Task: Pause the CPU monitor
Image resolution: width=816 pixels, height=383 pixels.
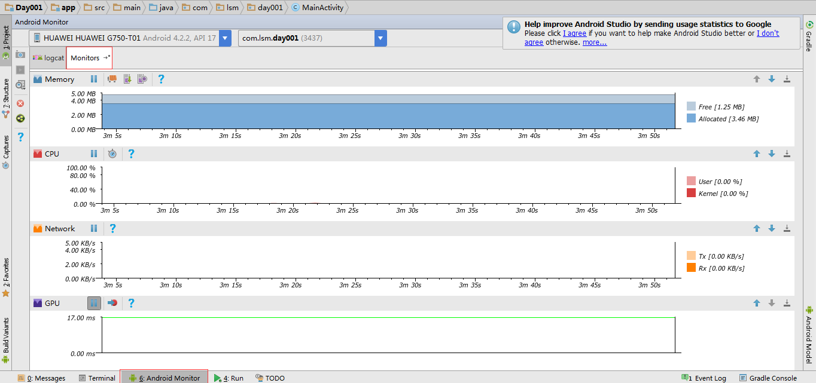Action: pos(94,154)
